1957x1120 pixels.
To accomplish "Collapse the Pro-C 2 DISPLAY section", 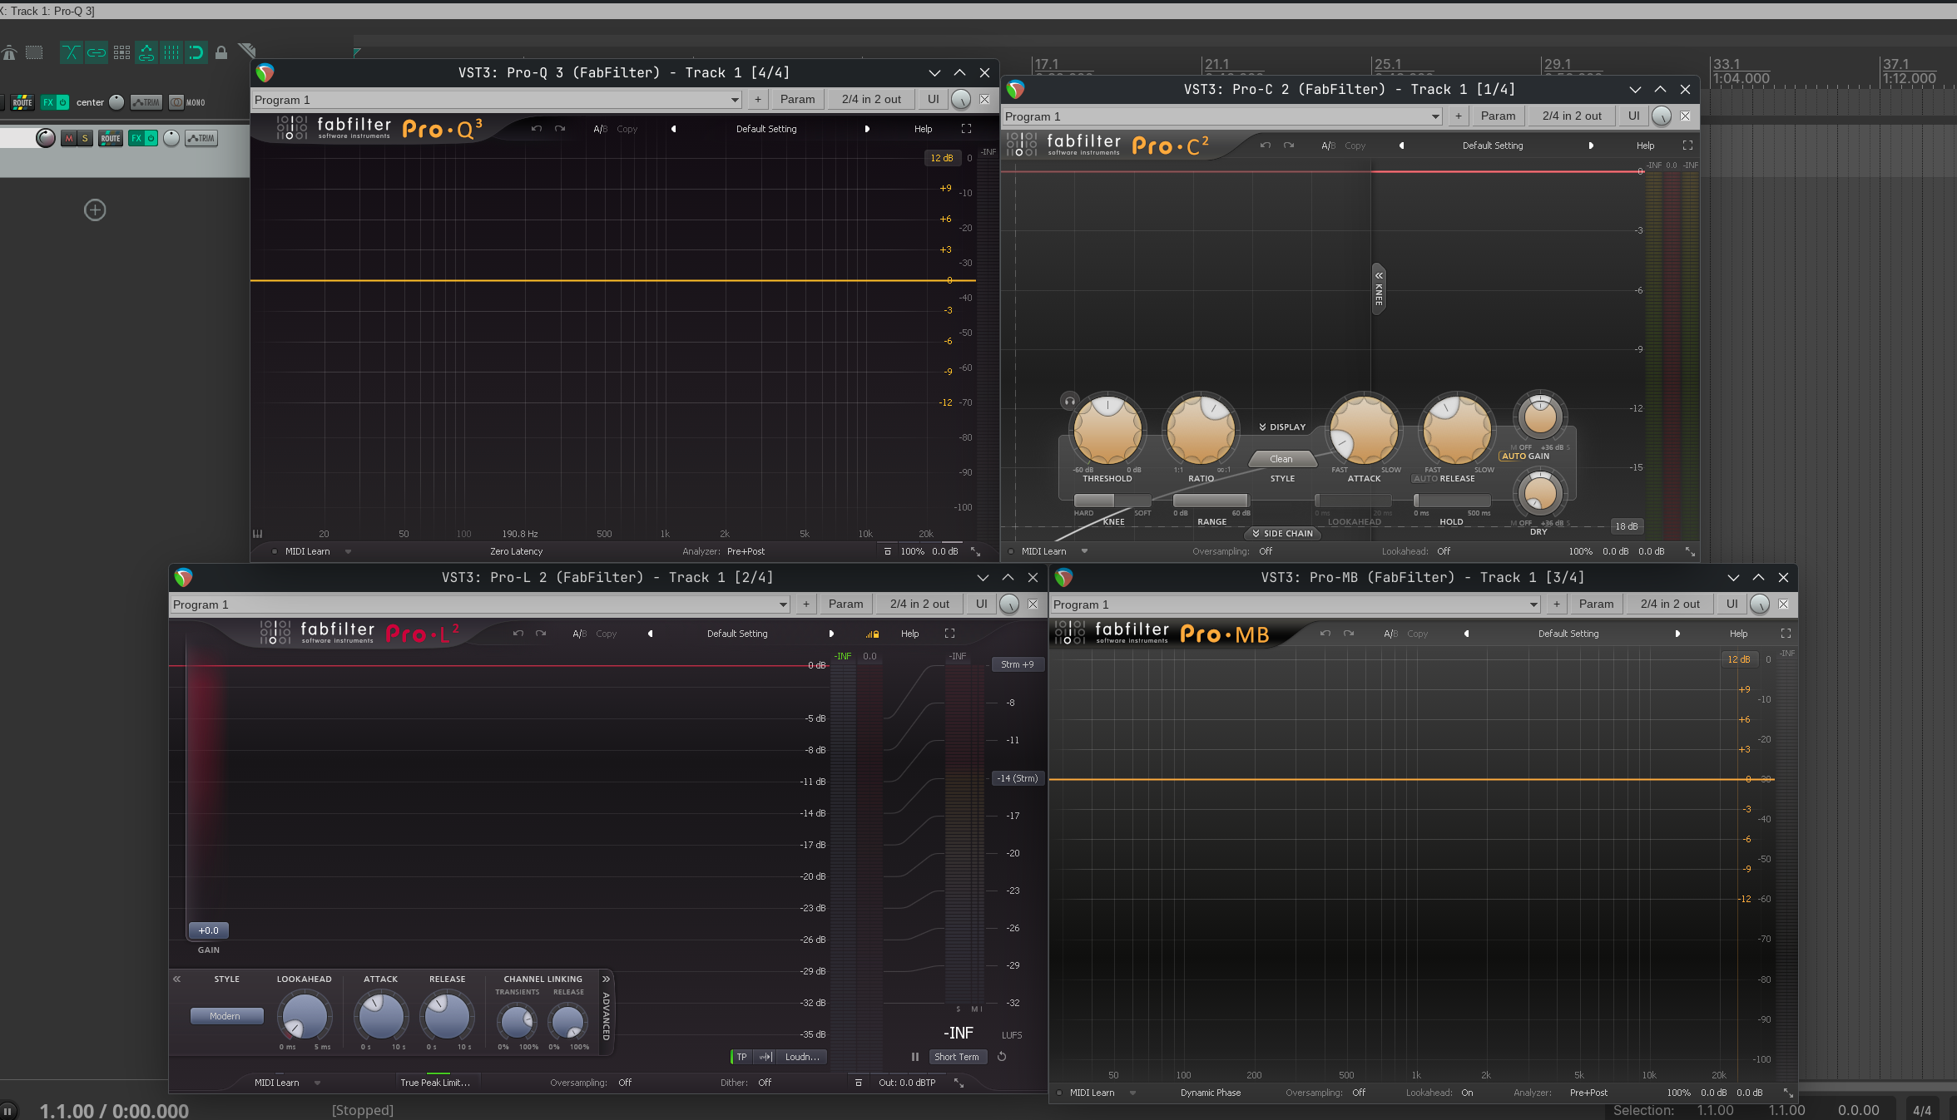I will coord(1282,427).
